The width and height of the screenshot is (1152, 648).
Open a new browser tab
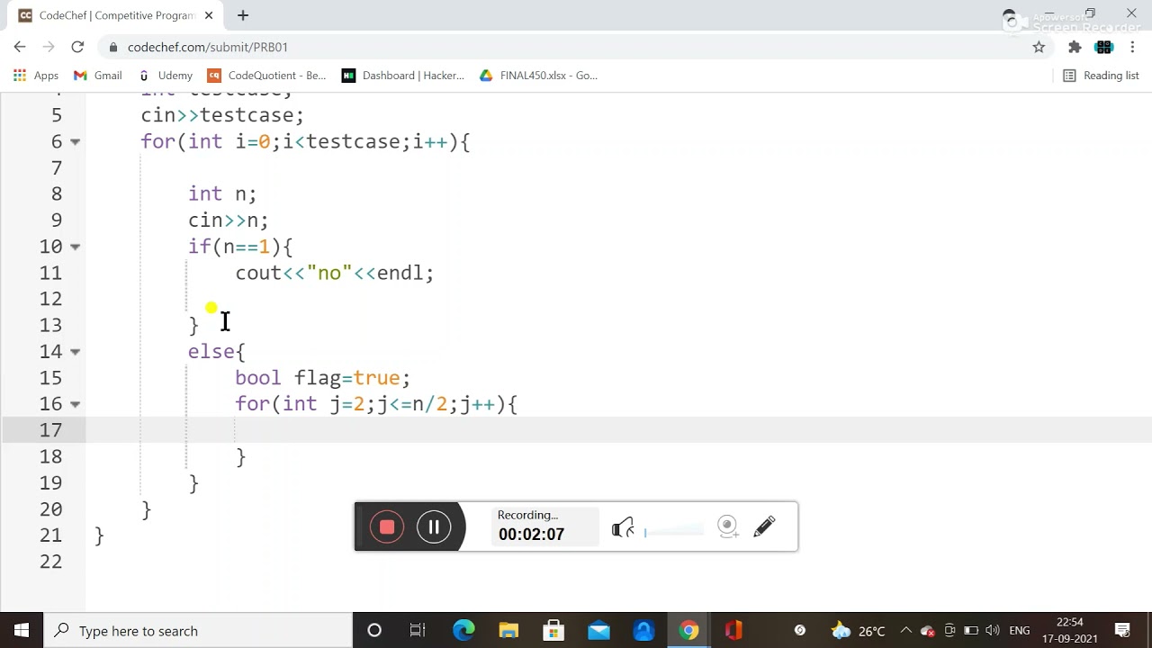pos(243,15)
